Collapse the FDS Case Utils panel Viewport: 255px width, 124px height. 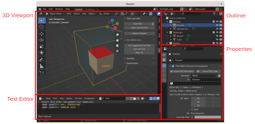point(125,19)
